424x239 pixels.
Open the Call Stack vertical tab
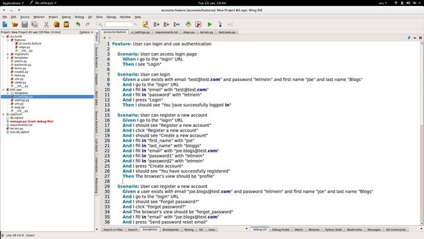[x=97, y=145]
